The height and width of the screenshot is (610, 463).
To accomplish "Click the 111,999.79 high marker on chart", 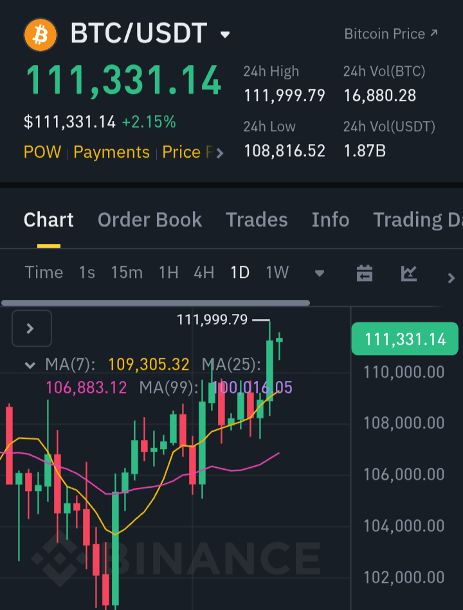I will click(212, 320).
